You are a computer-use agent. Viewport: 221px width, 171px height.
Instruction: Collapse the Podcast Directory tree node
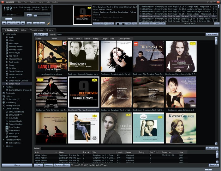click(x=3, y=140)
